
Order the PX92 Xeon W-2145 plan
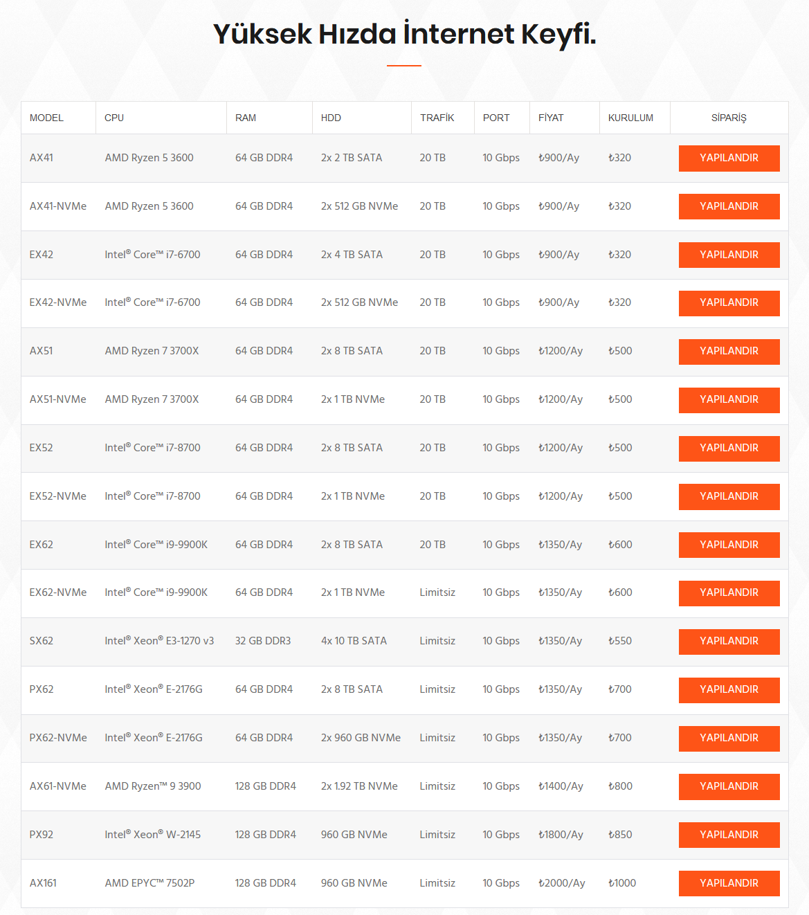coord(729,835)
